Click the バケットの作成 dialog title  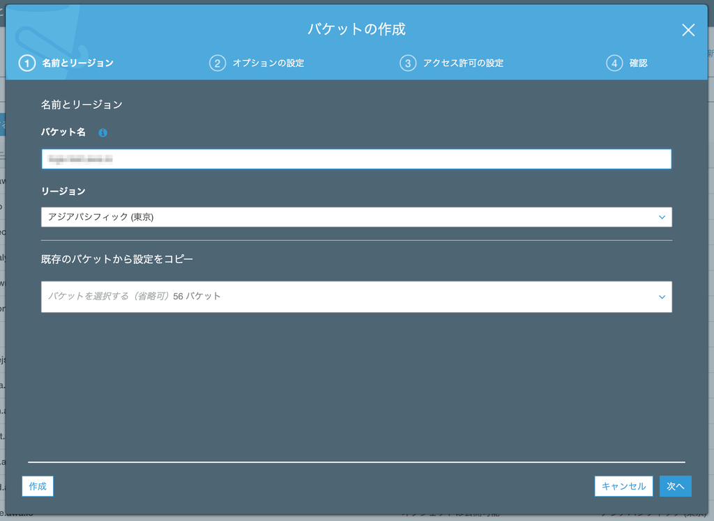(x=356, y=29)
